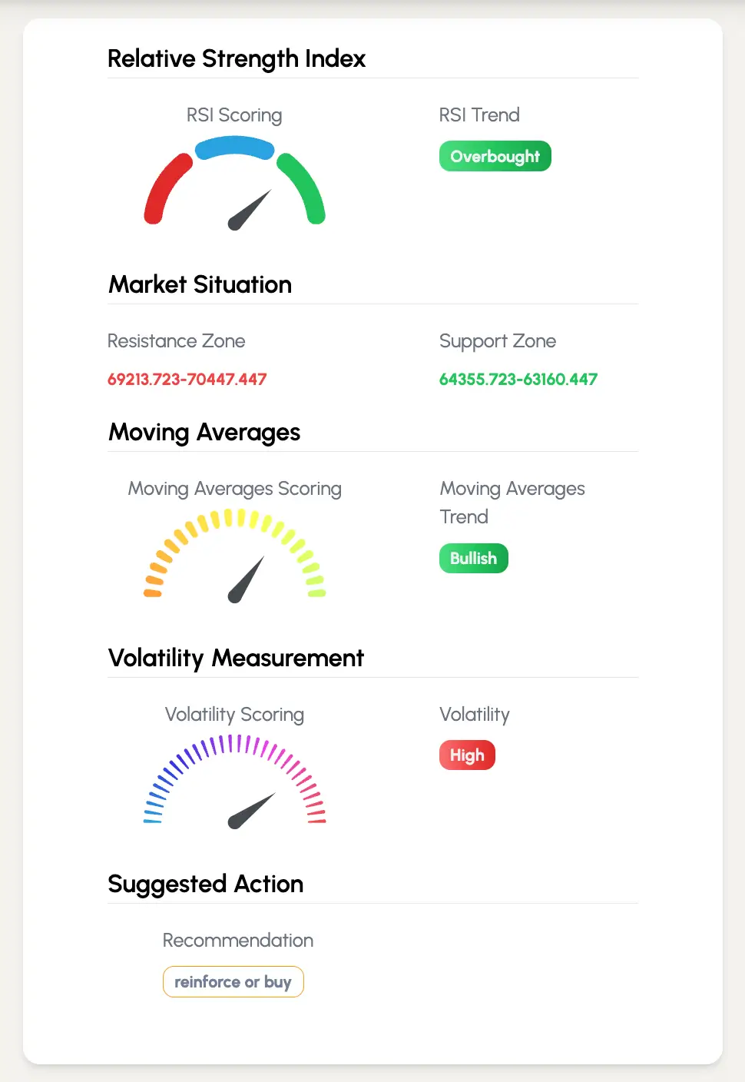745x1082 pixels.
Task: Click the Relative Strength Index heading
Action: 237,58
